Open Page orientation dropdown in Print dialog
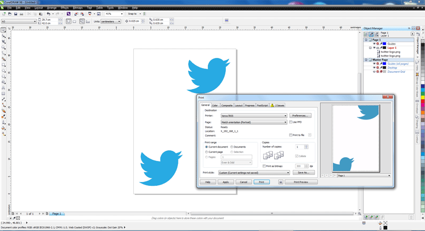Image resolution: width=425 pixels, height=231 pixels. (x=254, y=122)
